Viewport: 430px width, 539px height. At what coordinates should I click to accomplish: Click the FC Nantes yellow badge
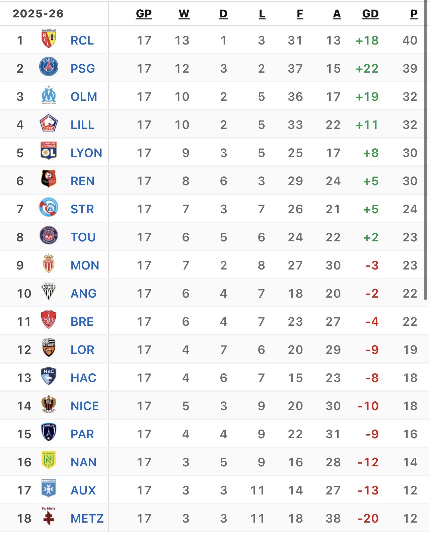49,460
